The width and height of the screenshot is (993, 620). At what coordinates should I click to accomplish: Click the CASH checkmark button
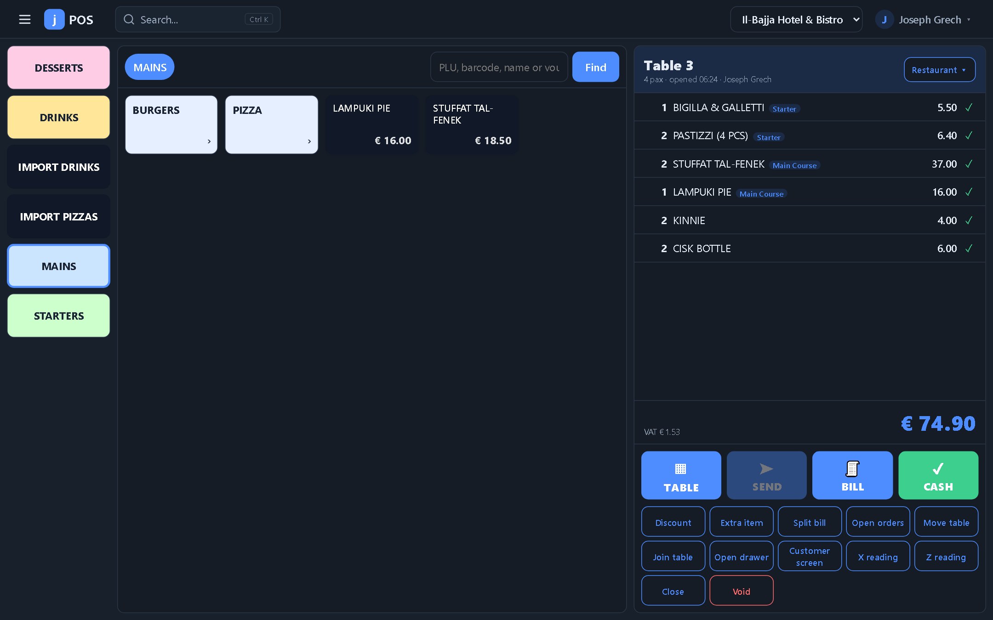(938, 475)
